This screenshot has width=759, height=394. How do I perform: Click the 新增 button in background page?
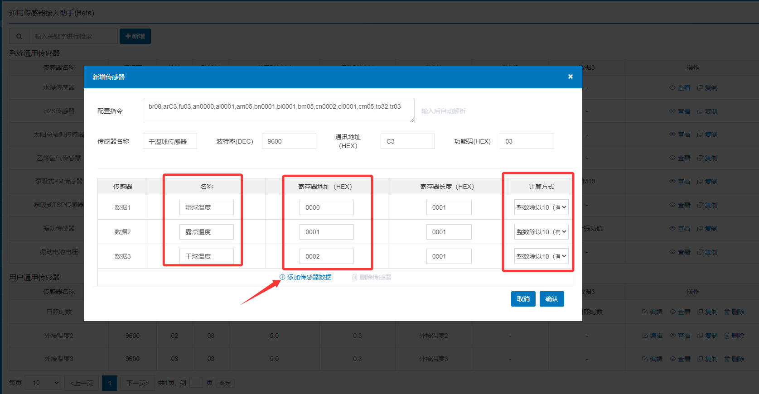click(x=135, y=36)
